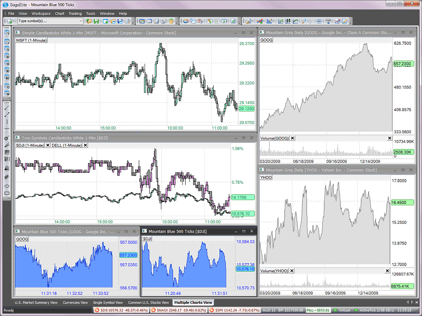The width and height of the screenshot is (422, 316).
Task: Click the chart picture icon in the toolbar
Action: click(142, 21)
